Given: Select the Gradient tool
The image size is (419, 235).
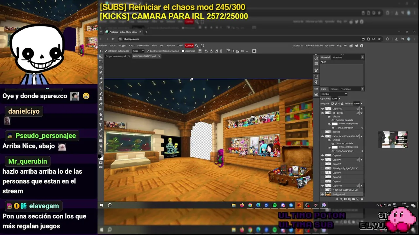Looking at the screenshot, I should [x=101, y=109].
